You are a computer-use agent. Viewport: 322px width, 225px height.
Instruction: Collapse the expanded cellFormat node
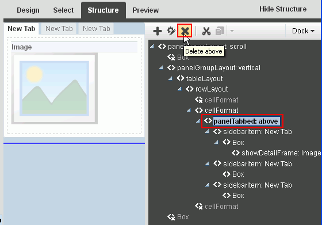click(x=189, y=110)
